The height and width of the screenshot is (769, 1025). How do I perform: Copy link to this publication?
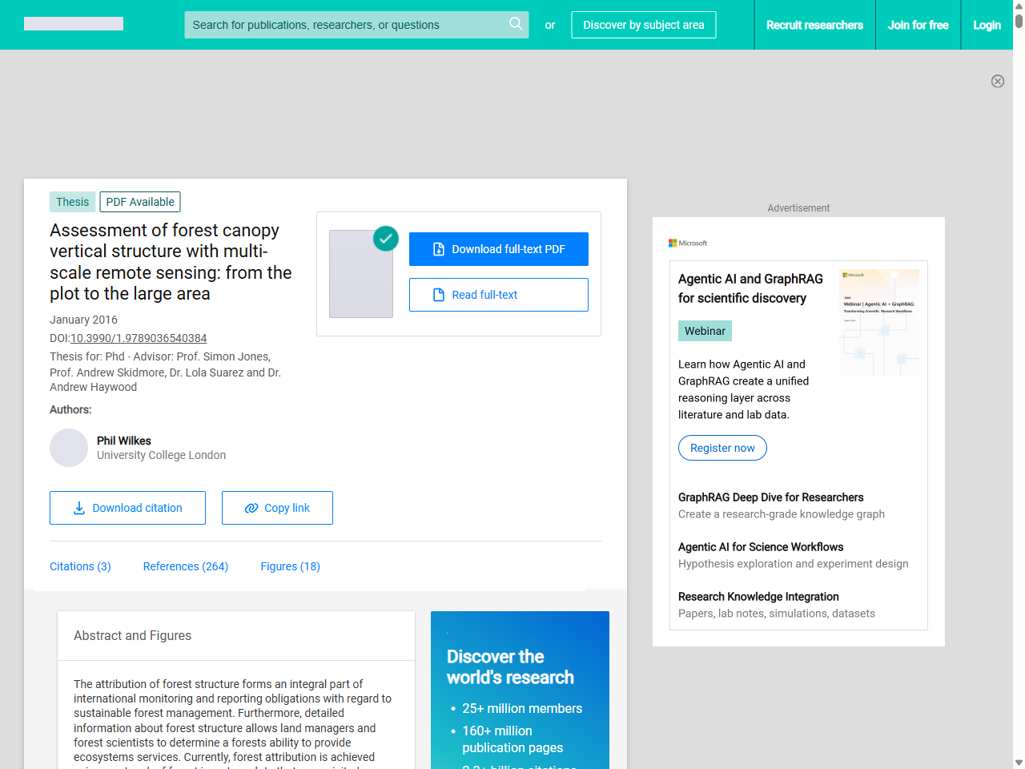pos(277,508)
